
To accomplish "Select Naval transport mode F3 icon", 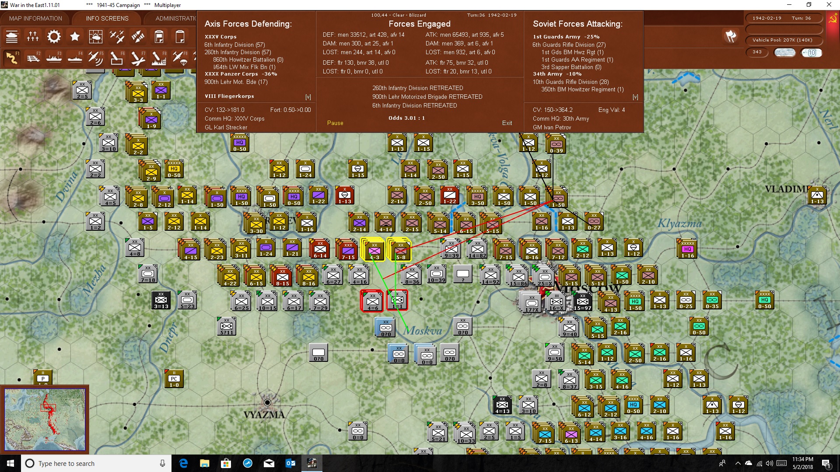I will tap(54, 58).
